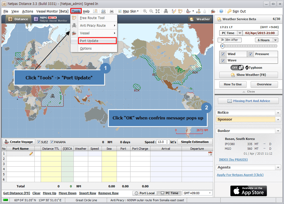Disable the Wave weather overlay checkbox
Image resolution: width=284 pixels, height=204 pixels.
coord(223,60)
